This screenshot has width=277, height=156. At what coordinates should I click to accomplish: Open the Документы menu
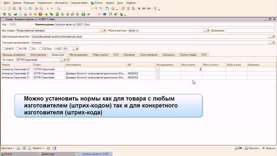pos(61,3)
